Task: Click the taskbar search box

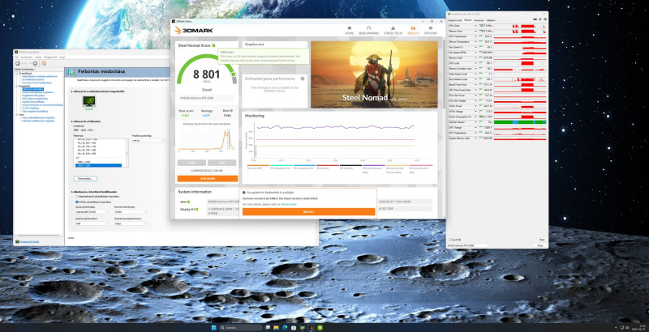Action: pos(240,328)
